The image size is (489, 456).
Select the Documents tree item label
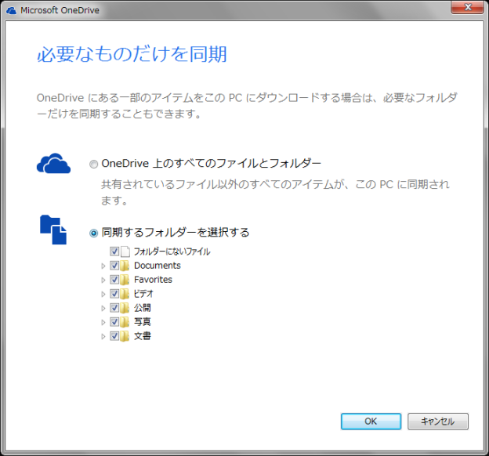tap(158, 266)
